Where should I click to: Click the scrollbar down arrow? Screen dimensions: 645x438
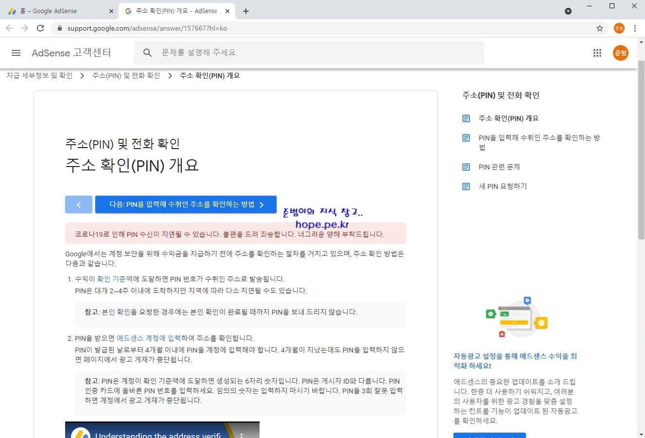tap(641, 434)
